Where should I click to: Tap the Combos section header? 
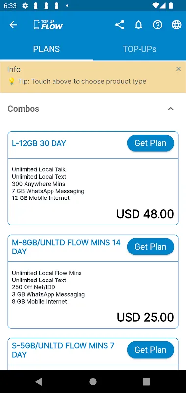24,109
